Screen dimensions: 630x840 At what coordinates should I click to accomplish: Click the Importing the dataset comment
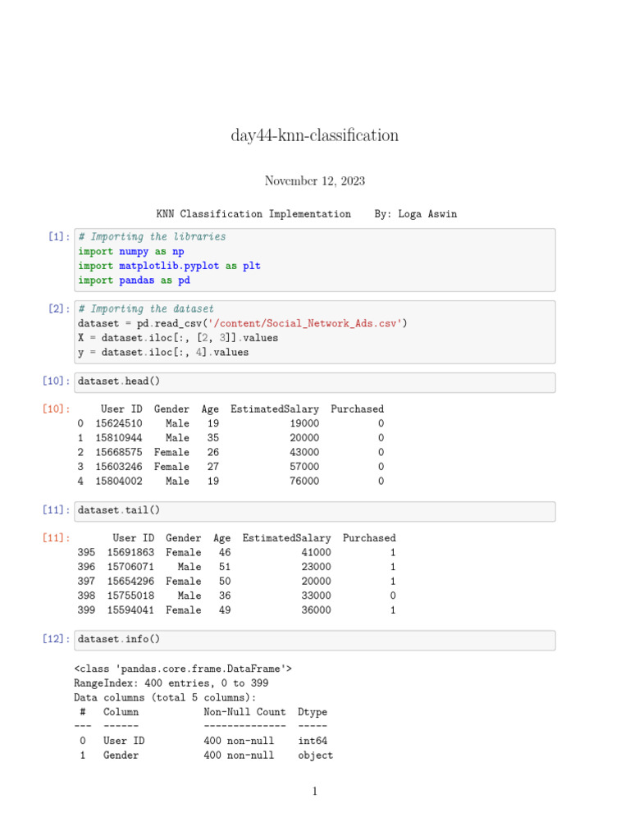tap(146, 309)
